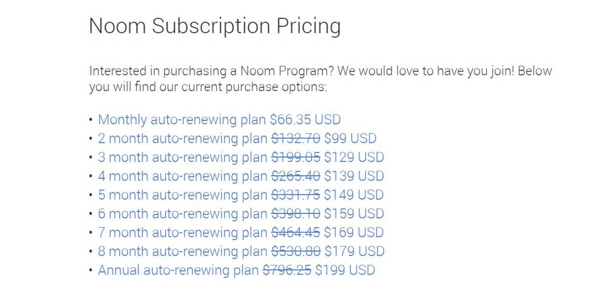Click the 2 month auto-renewing plan link
Viewport: 611px width, 307px height.
point(182,138)
